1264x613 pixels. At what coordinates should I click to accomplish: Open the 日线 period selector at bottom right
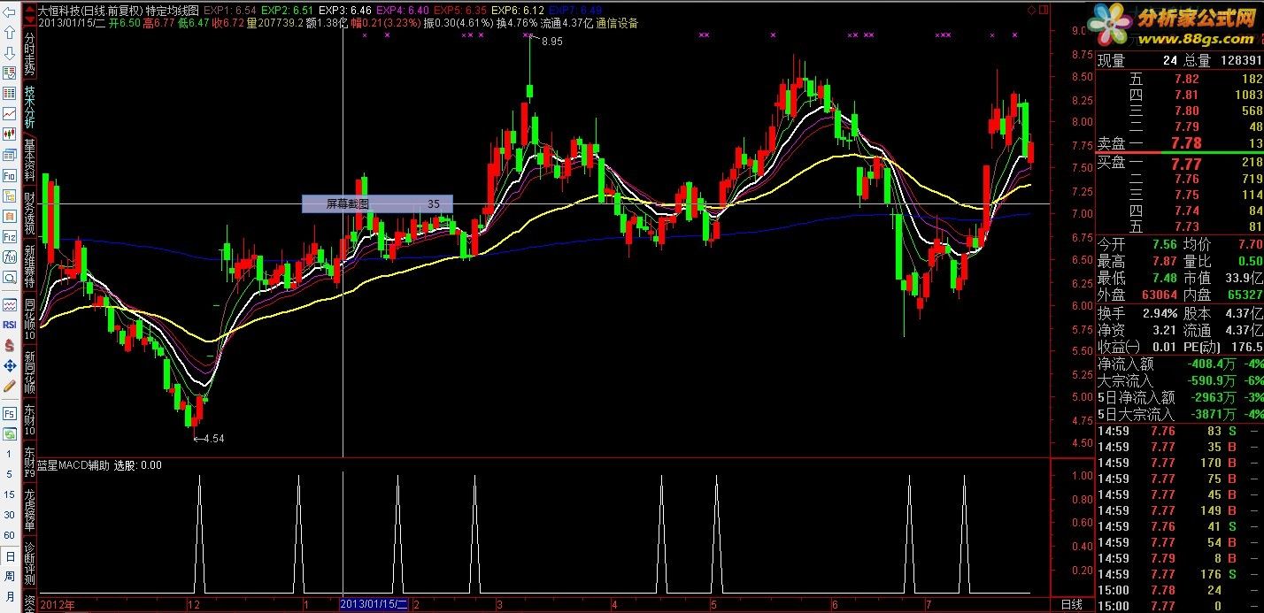(1071, 603)
